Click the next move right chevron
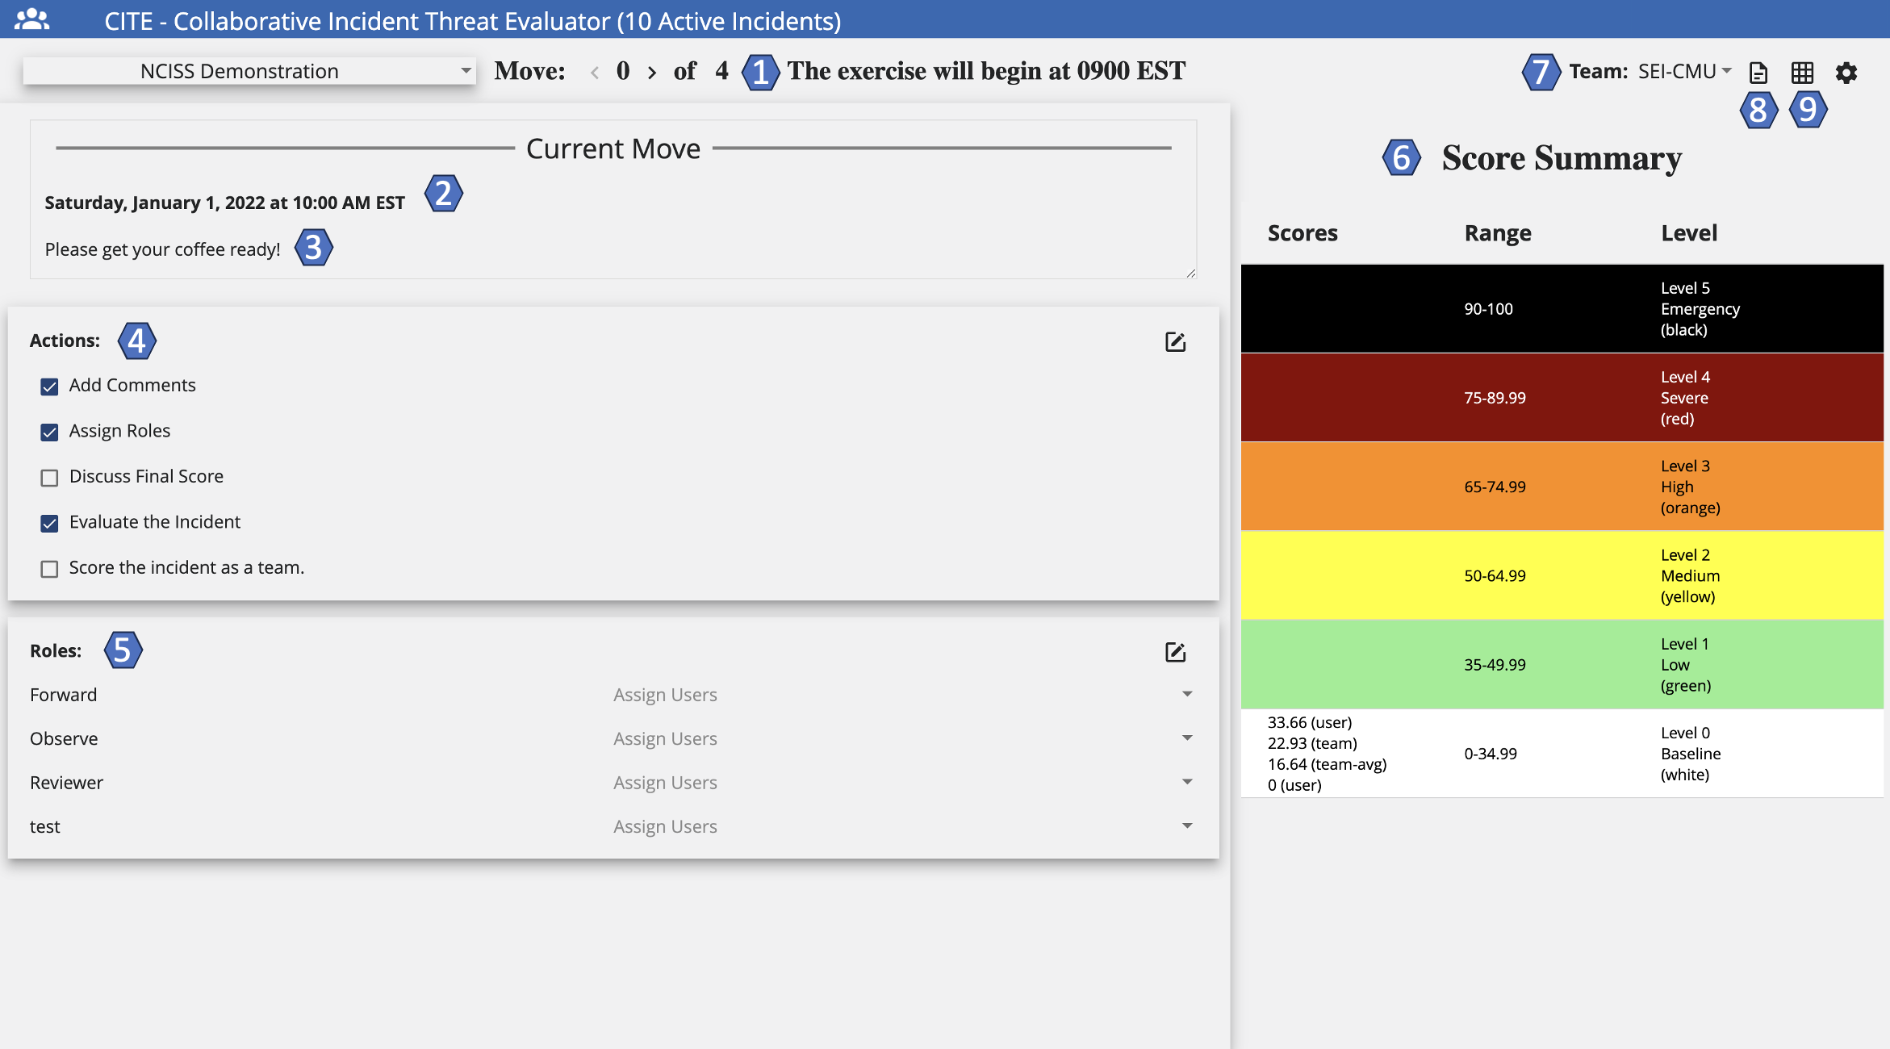1890x1049 pixels. 652,71
